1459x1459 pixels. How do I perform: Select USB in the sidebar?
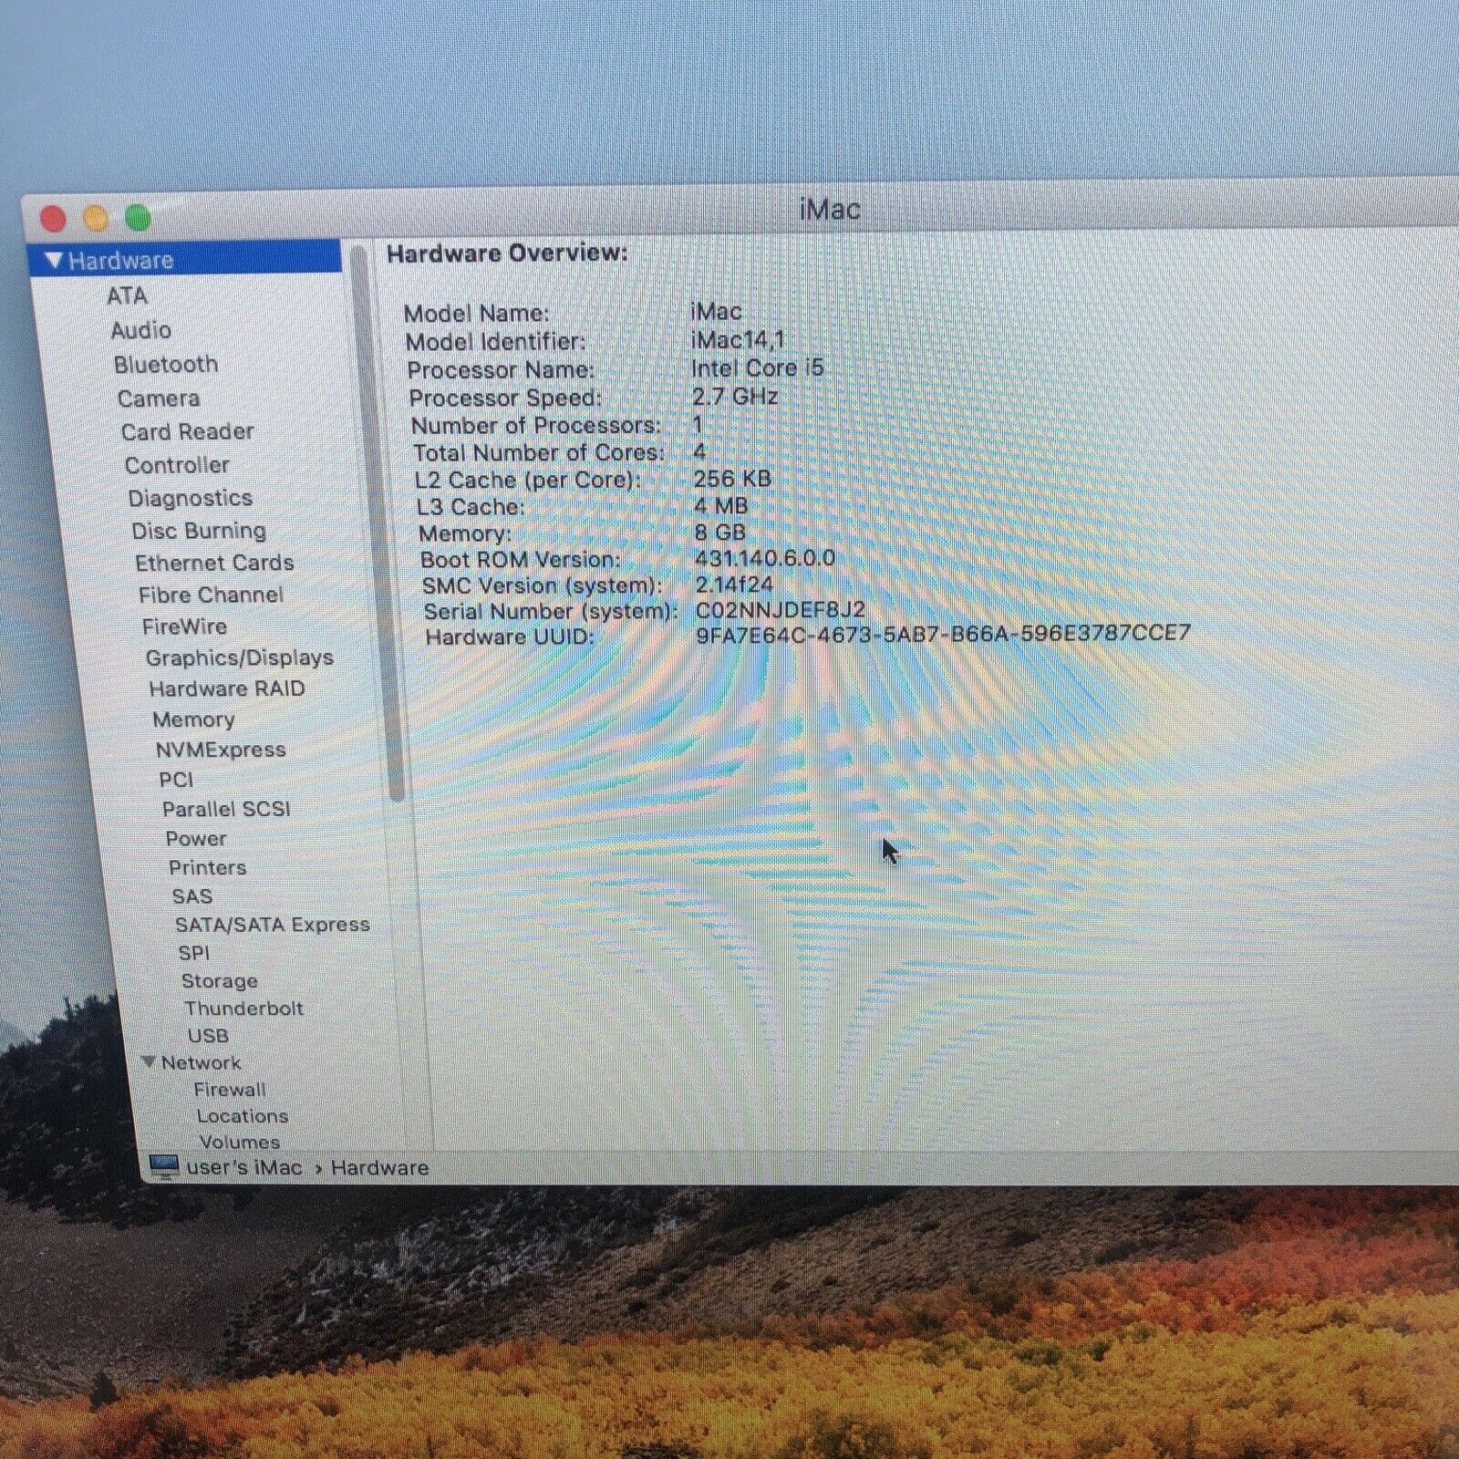pos(208,1036)
